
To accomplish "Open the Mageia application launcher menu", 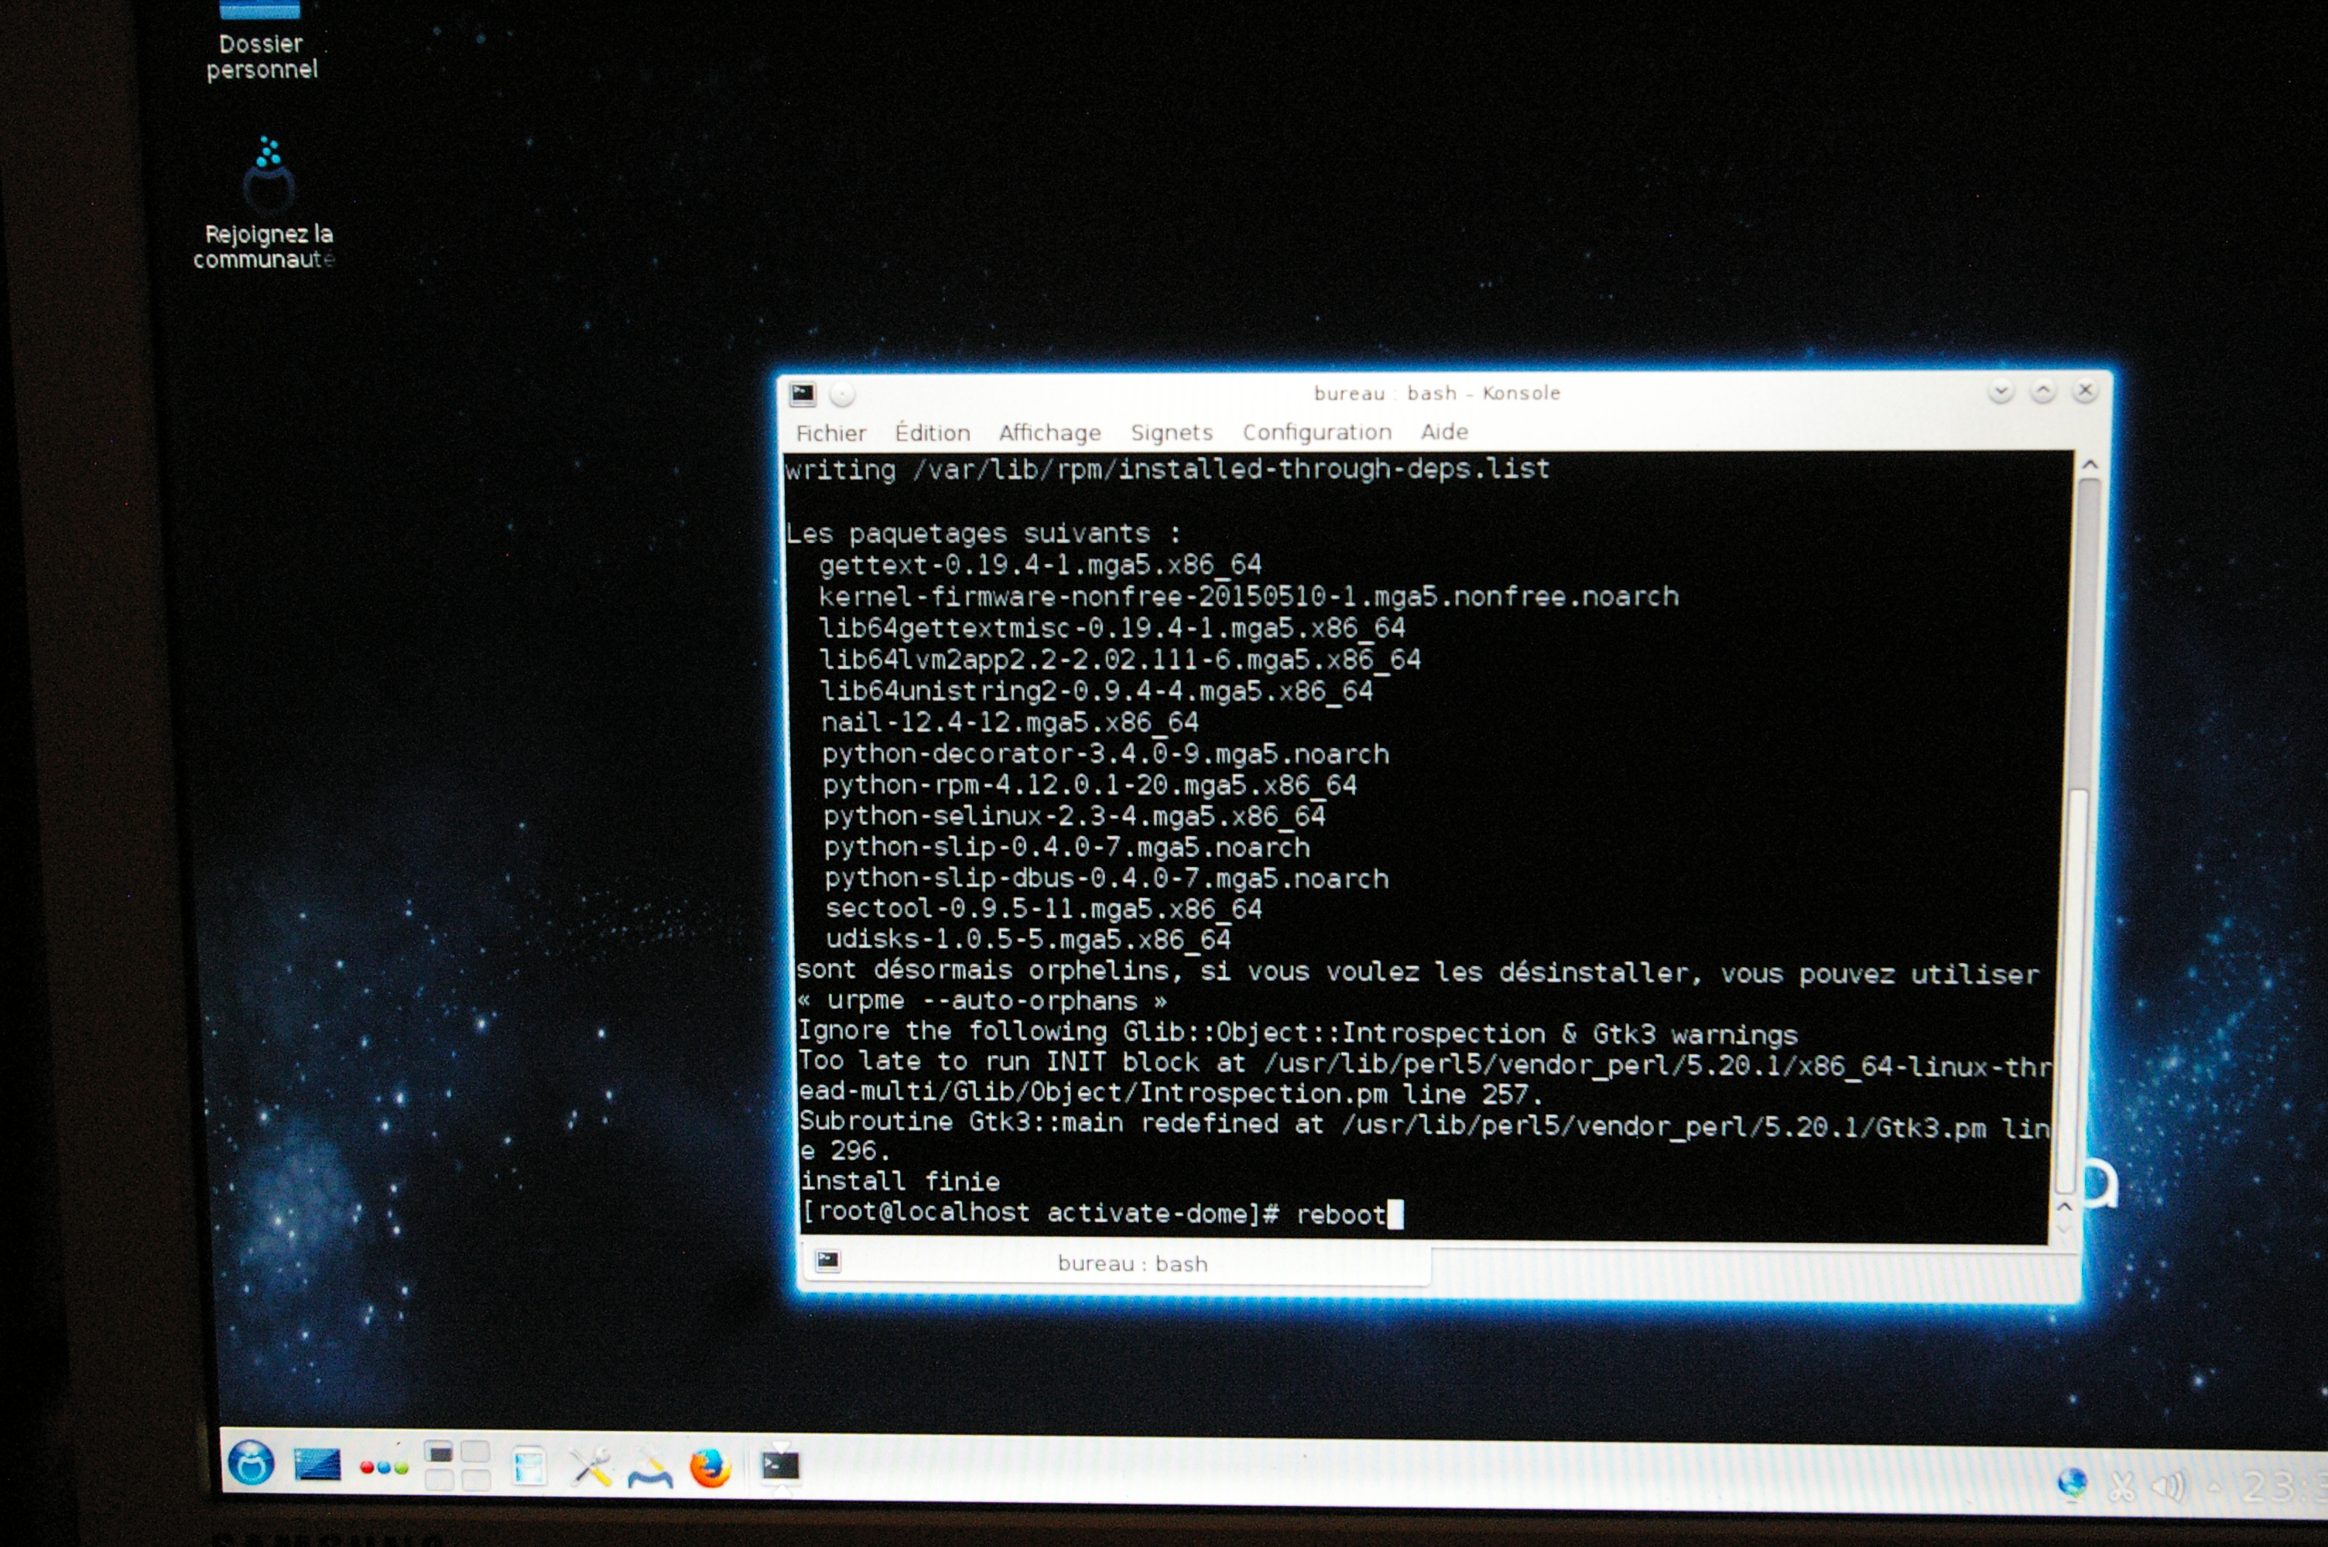I will (251, 1463).
